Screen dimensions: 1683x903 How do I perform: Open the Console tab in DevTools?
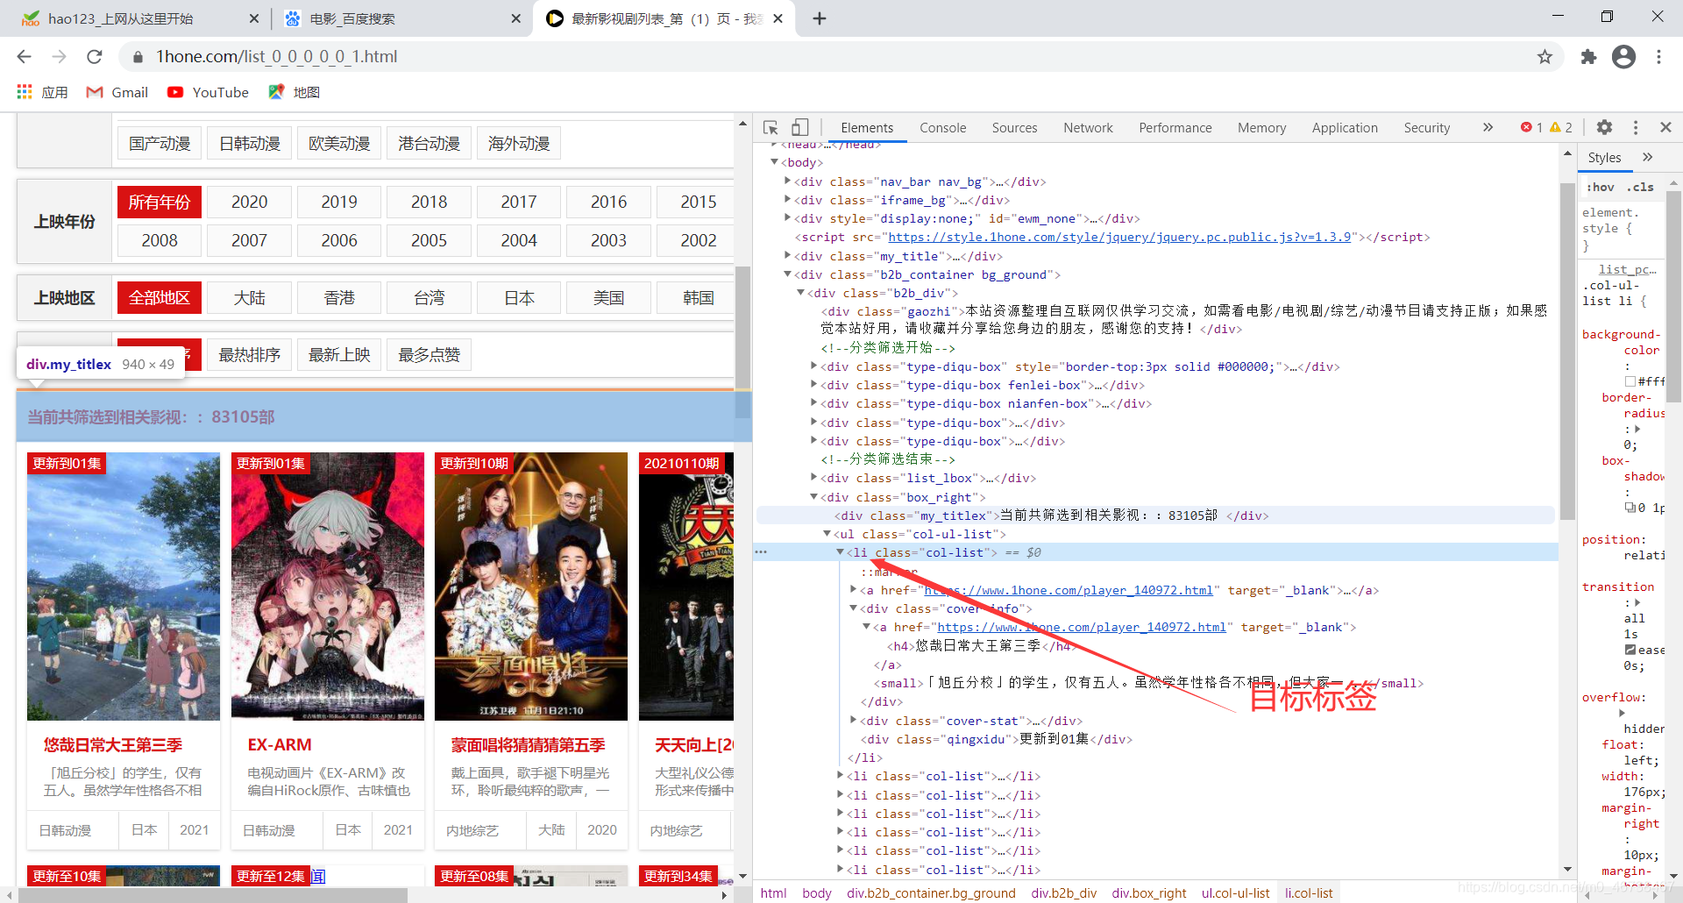pos(942,128)
